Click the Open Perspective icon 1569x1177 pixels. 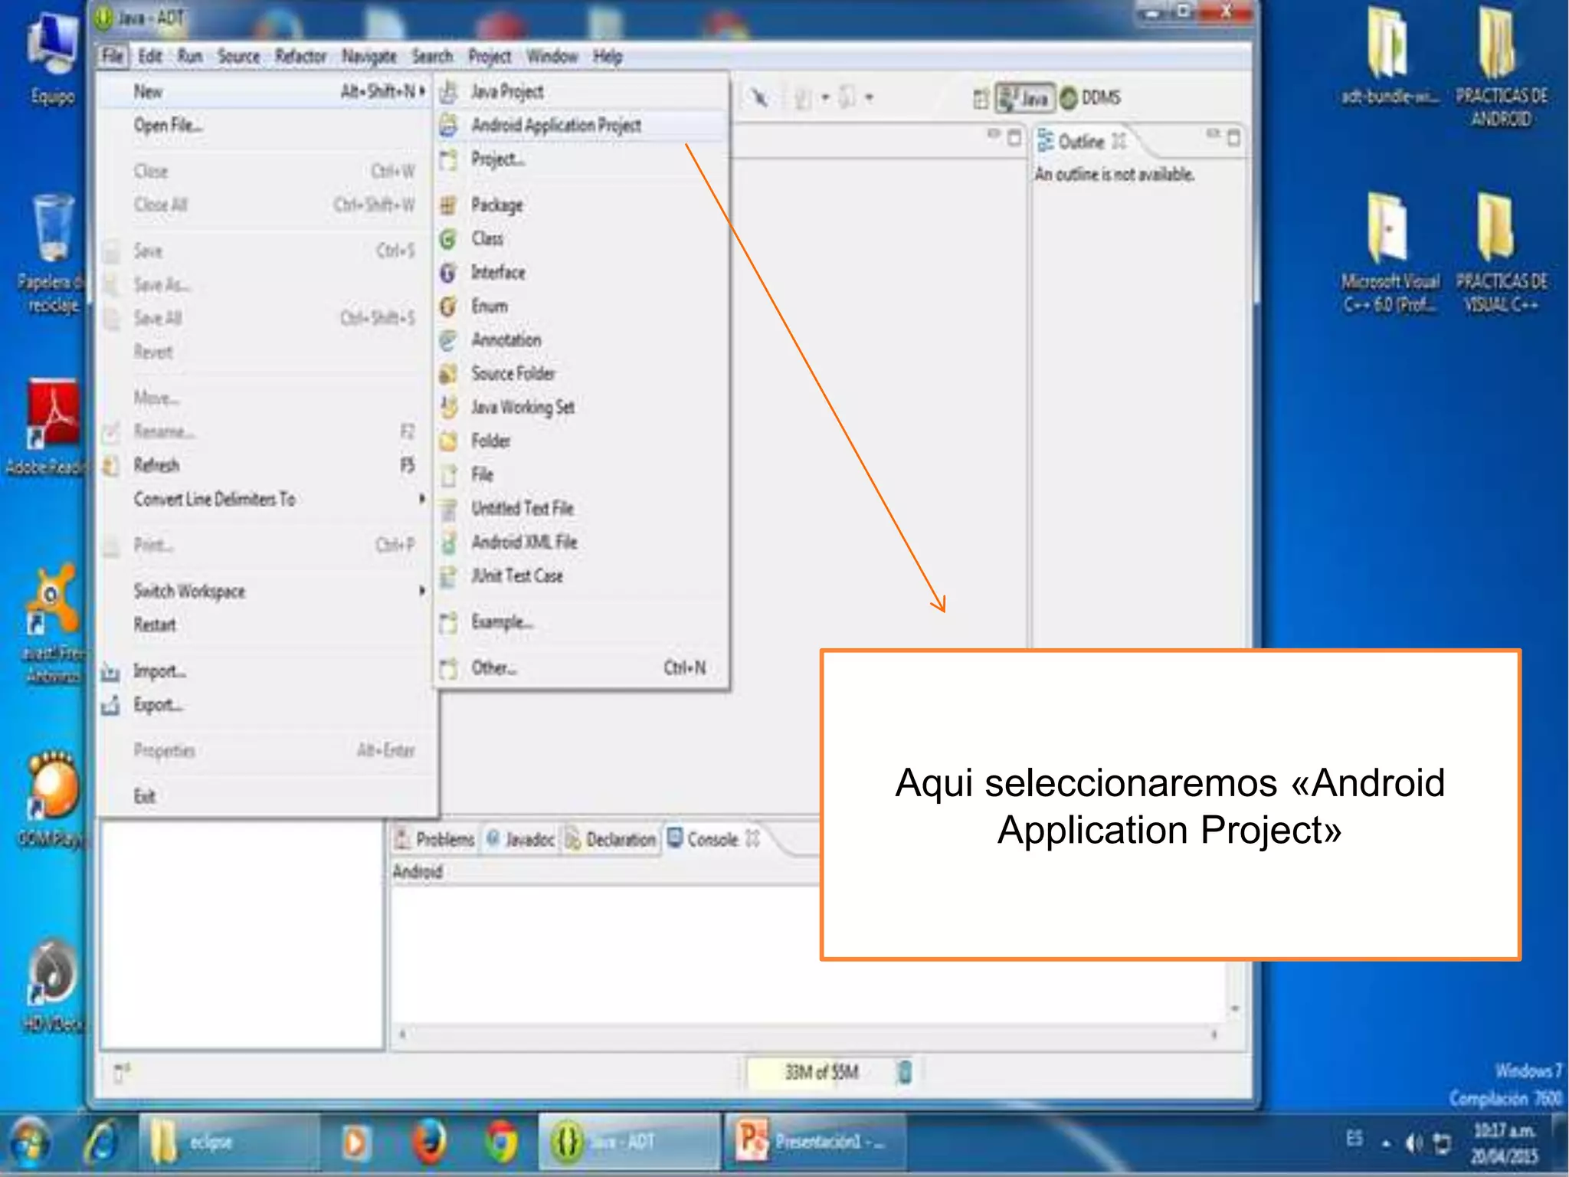pyautogui.click(x=981, y=99)
